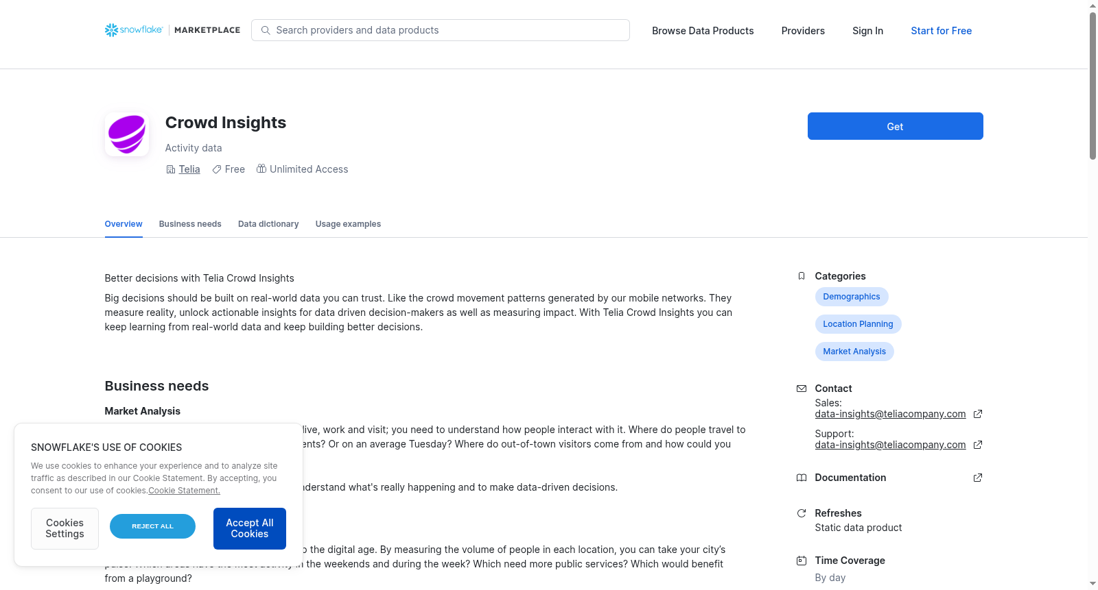Image resolution: width=1098 pixels, height=590 pixels.
Task: Select the Demographics category chip
Action: (x=852, y=297)
